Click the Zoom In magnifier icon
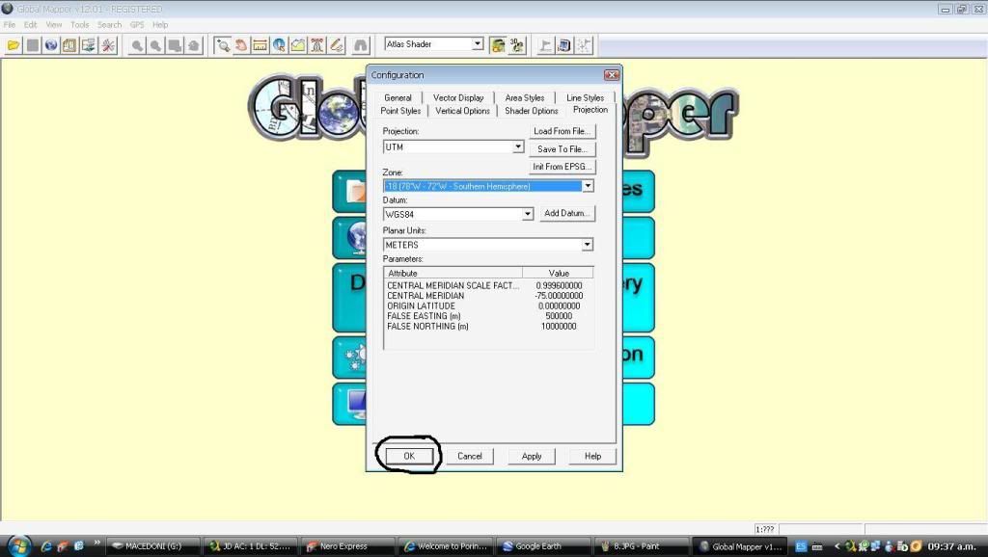 (x=137, y=45)
